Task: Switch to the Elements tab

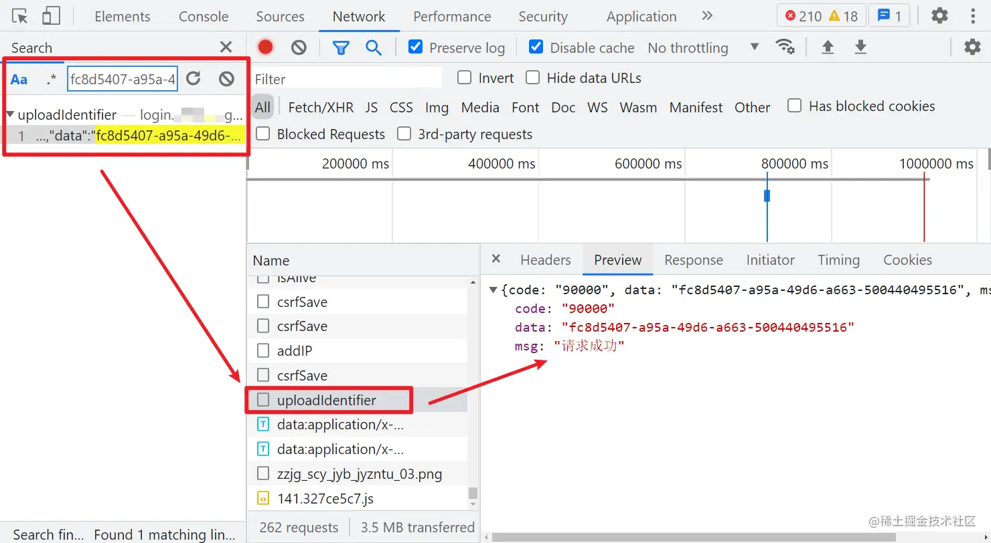Action: point(123,16)
